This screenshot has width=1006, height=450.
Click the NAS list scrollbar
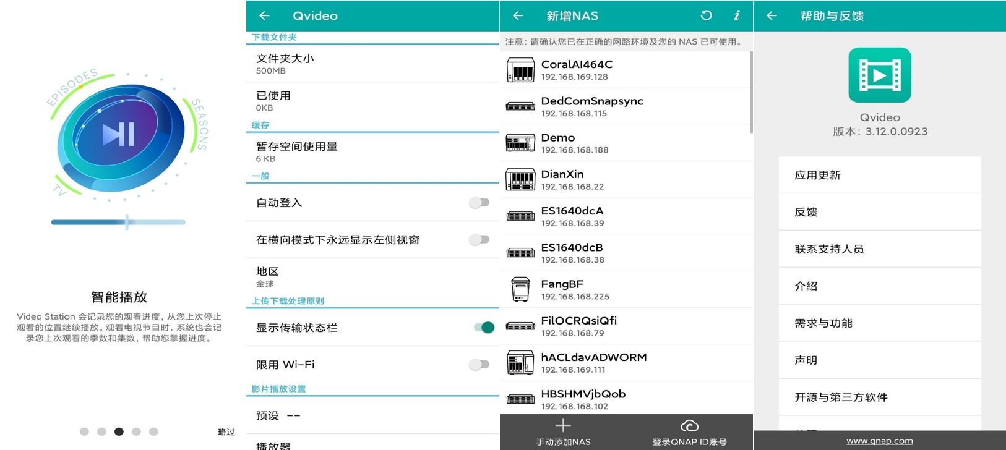[751, 92]
